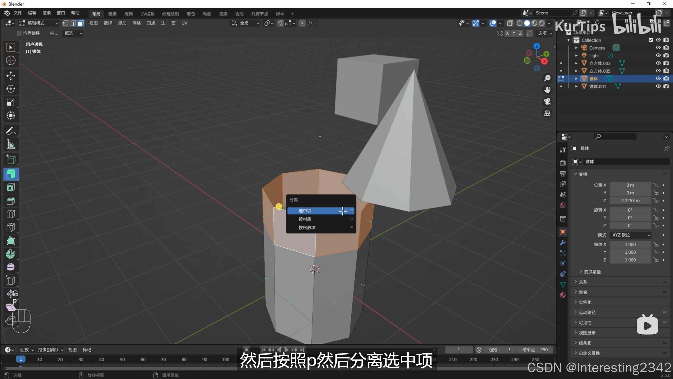
Task: Hide the Camera object in outliner
Action: (658, 48)
